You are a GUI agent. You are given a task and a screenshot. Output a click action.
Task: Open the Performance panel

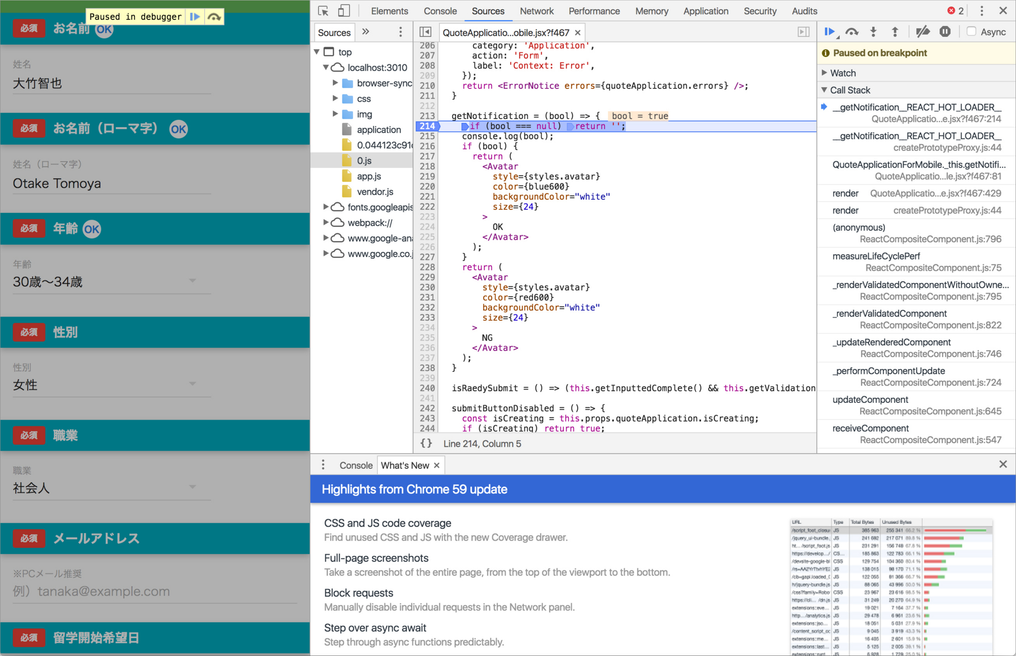pyautogui.click(x=594, y=11)
